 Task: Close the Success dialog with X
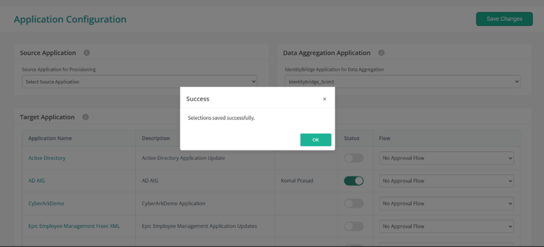pos(325,99)
